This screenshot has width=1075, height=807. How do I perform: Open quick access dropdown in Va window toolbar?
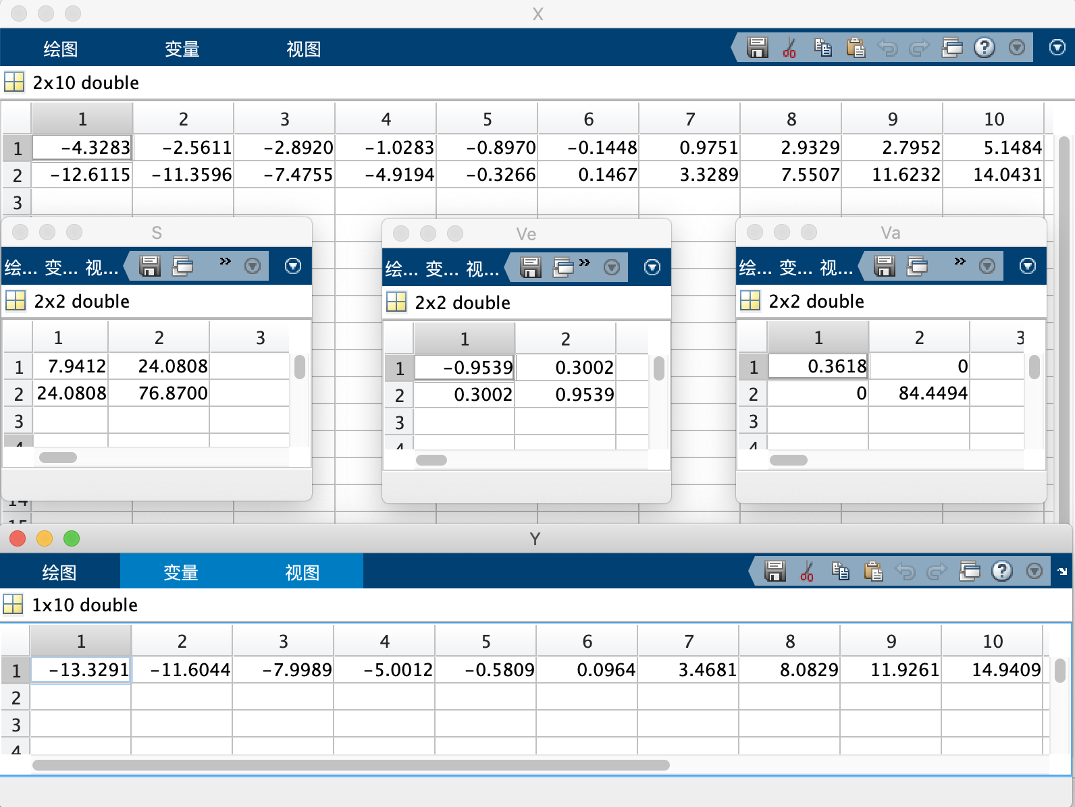(987, 266)
